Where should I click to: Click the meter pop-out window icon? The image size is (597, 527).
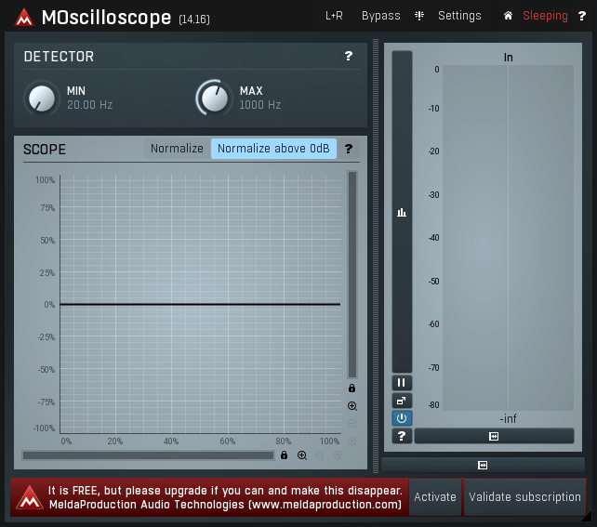coord(401,401)
